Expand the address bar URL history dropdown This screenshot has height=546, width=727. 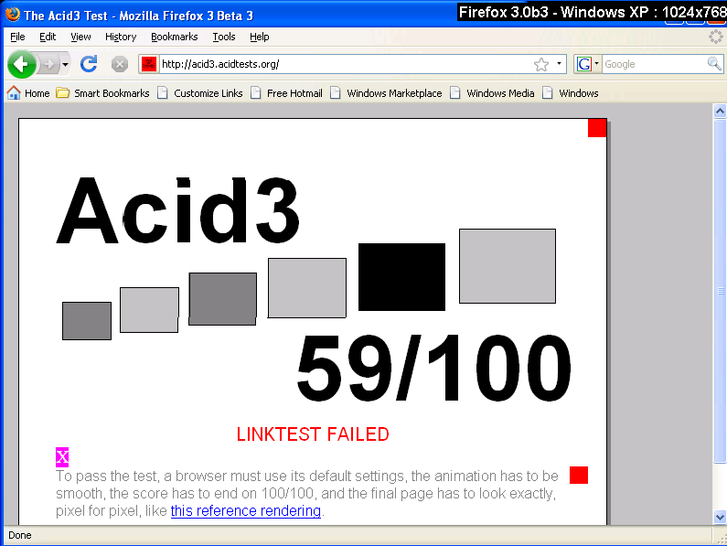point(559,63)
